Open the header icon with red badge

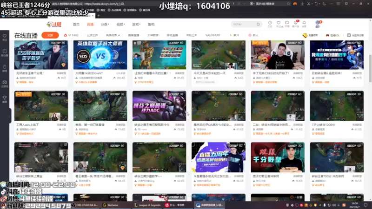(x=296, y=23)
